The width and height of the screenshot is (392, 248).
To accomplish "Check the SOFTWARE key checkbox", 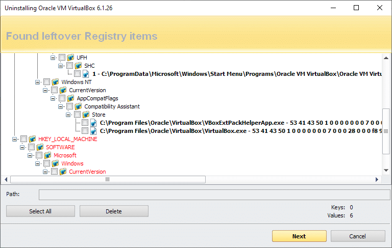I will pyautogui.click(x=32, y=147).
